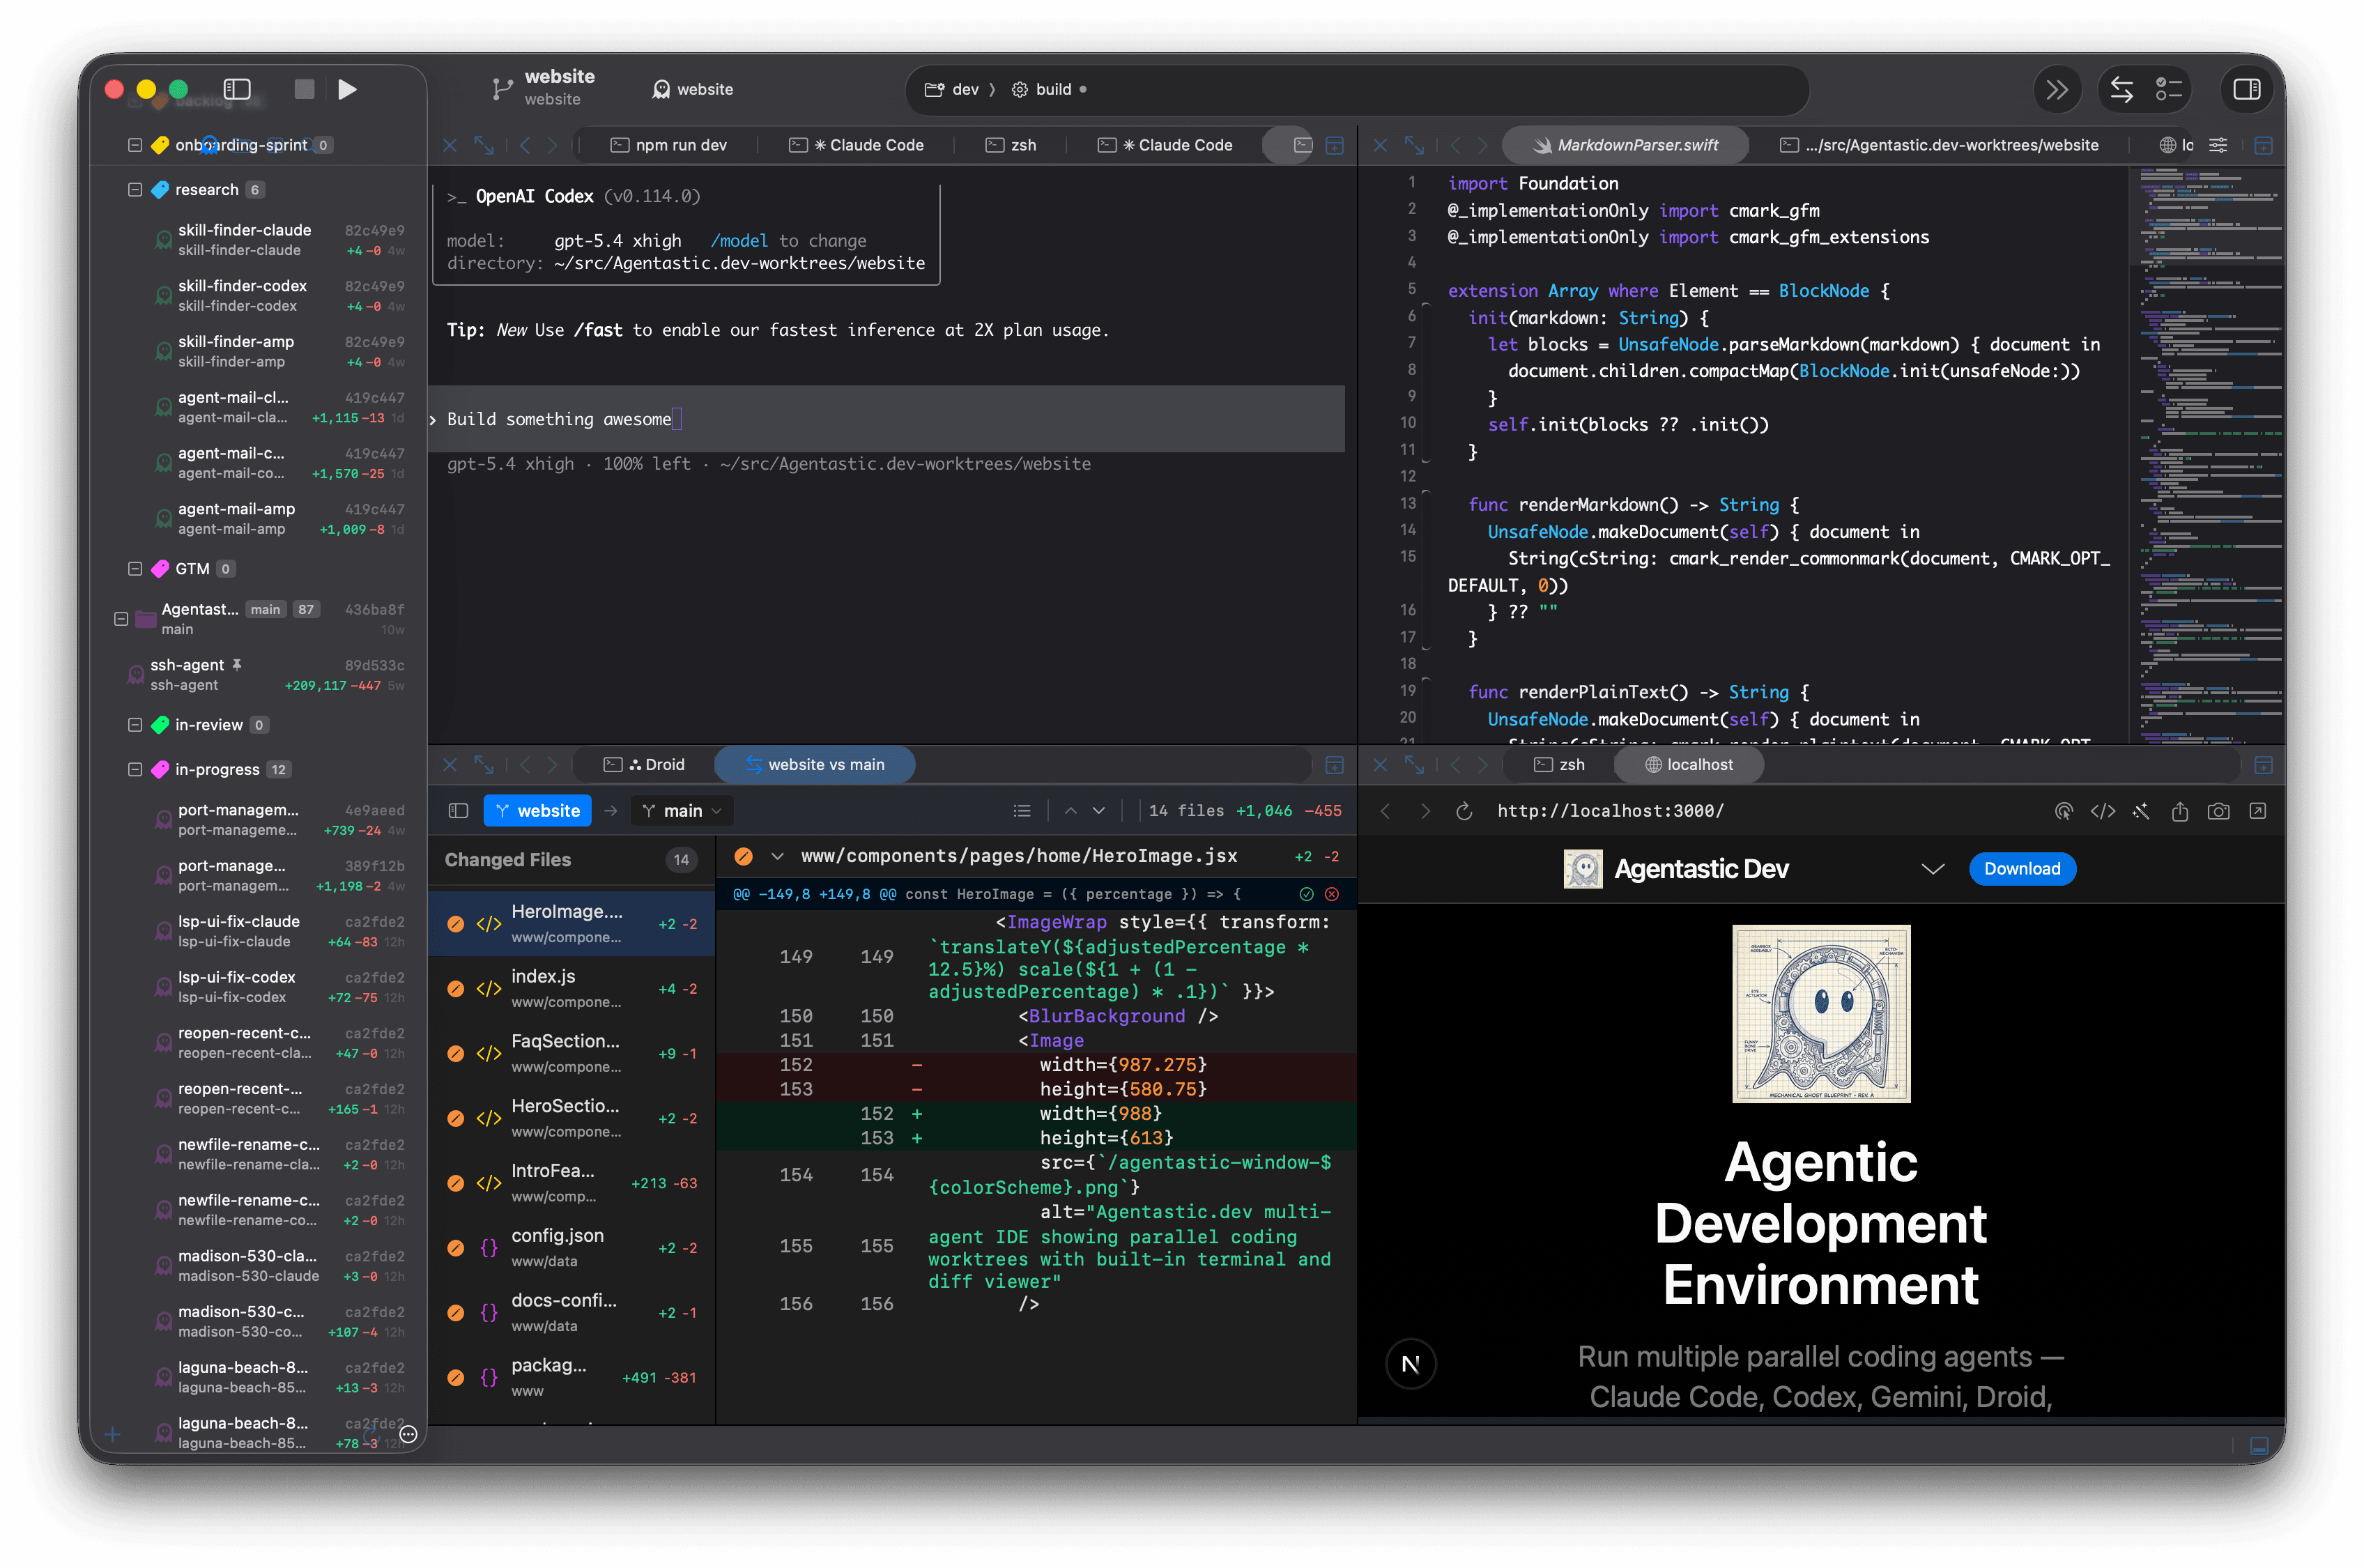
Task: Open the checklist icon in the top right
Action: click(x=2168, y=89)
